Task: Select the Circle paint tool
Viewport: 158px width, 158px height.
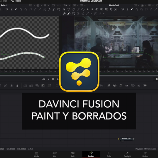Action: (x=88, y=9)
